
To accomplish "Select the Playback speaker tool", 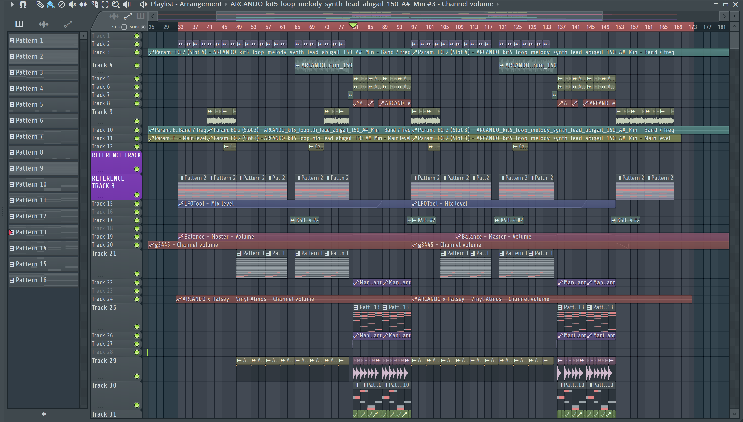I will [127, 4].
